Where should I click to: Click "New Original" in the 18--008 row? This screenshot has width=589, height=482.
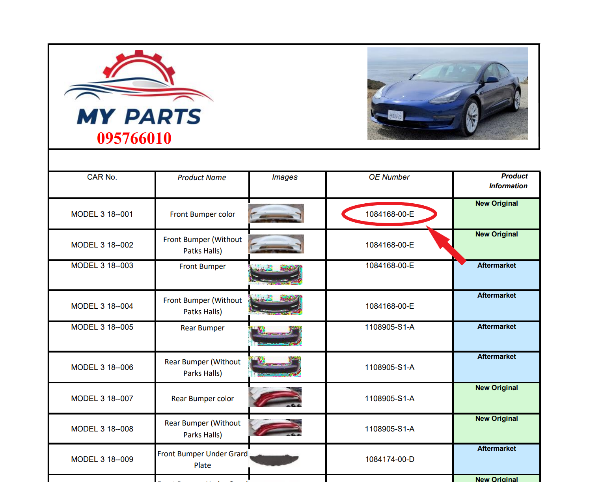496,418
